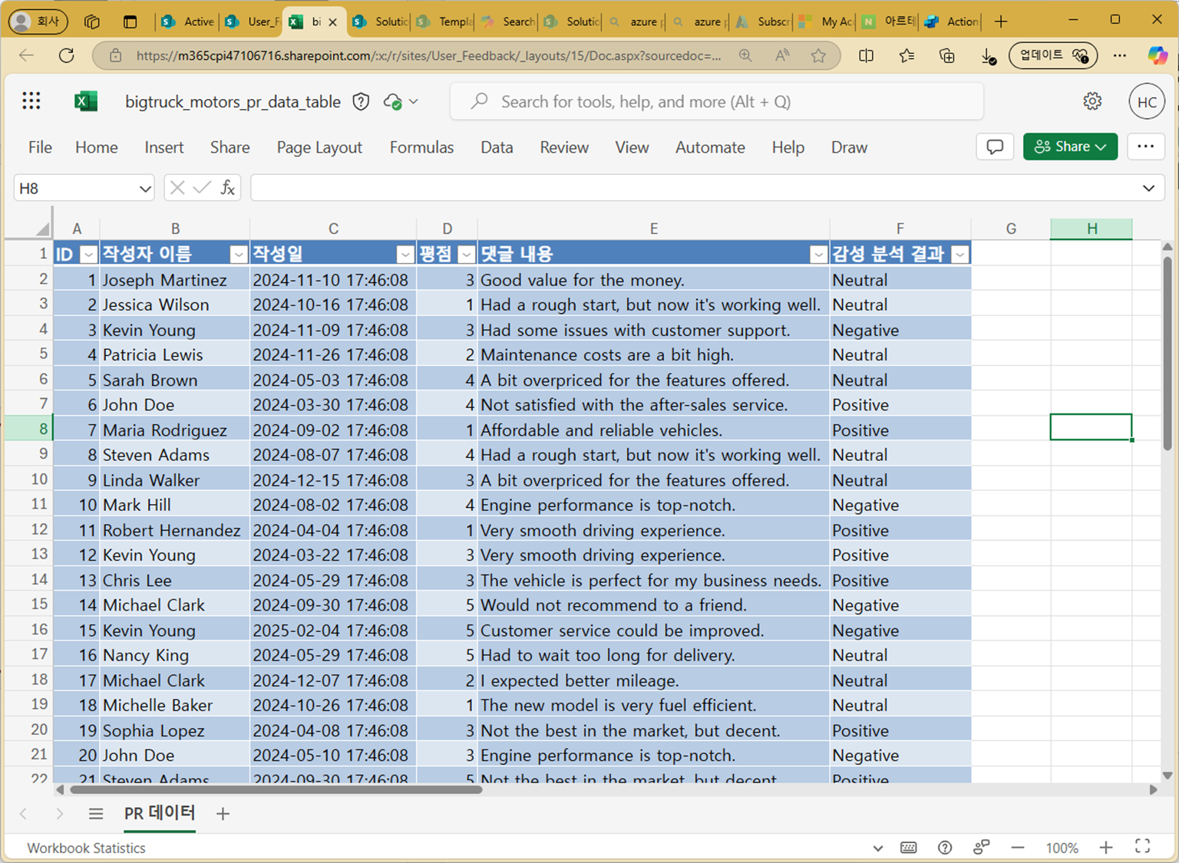Open the comments pane icon
This screenshot has width=1179, height=863.
click(995, 147)
